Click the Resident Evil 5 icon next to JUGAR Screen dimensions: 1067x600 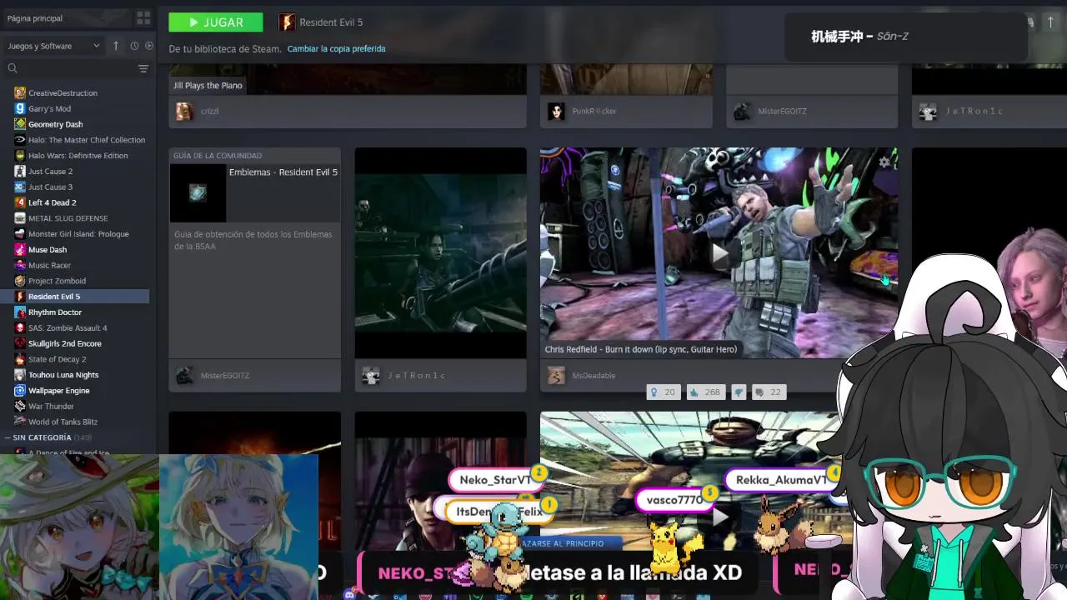287,22
